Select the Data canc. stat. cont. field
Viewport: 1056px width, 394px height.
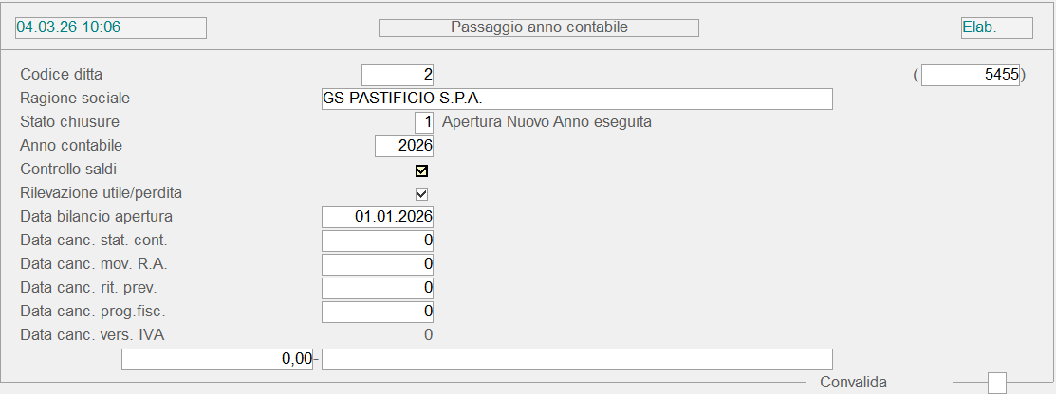pos(378,241)
